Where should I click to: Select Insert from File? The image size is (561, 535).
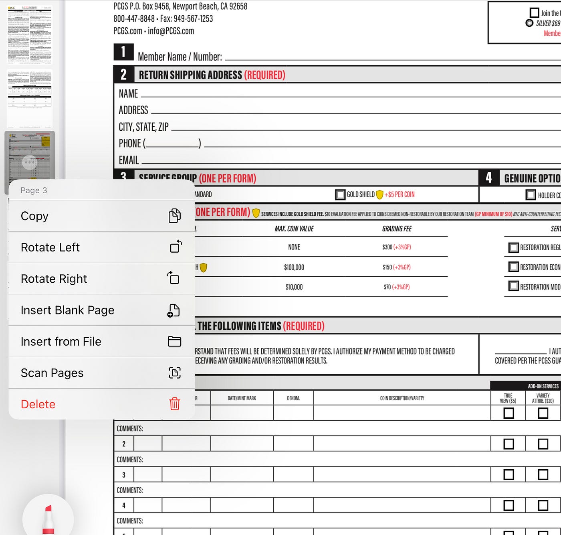point(101,341)
